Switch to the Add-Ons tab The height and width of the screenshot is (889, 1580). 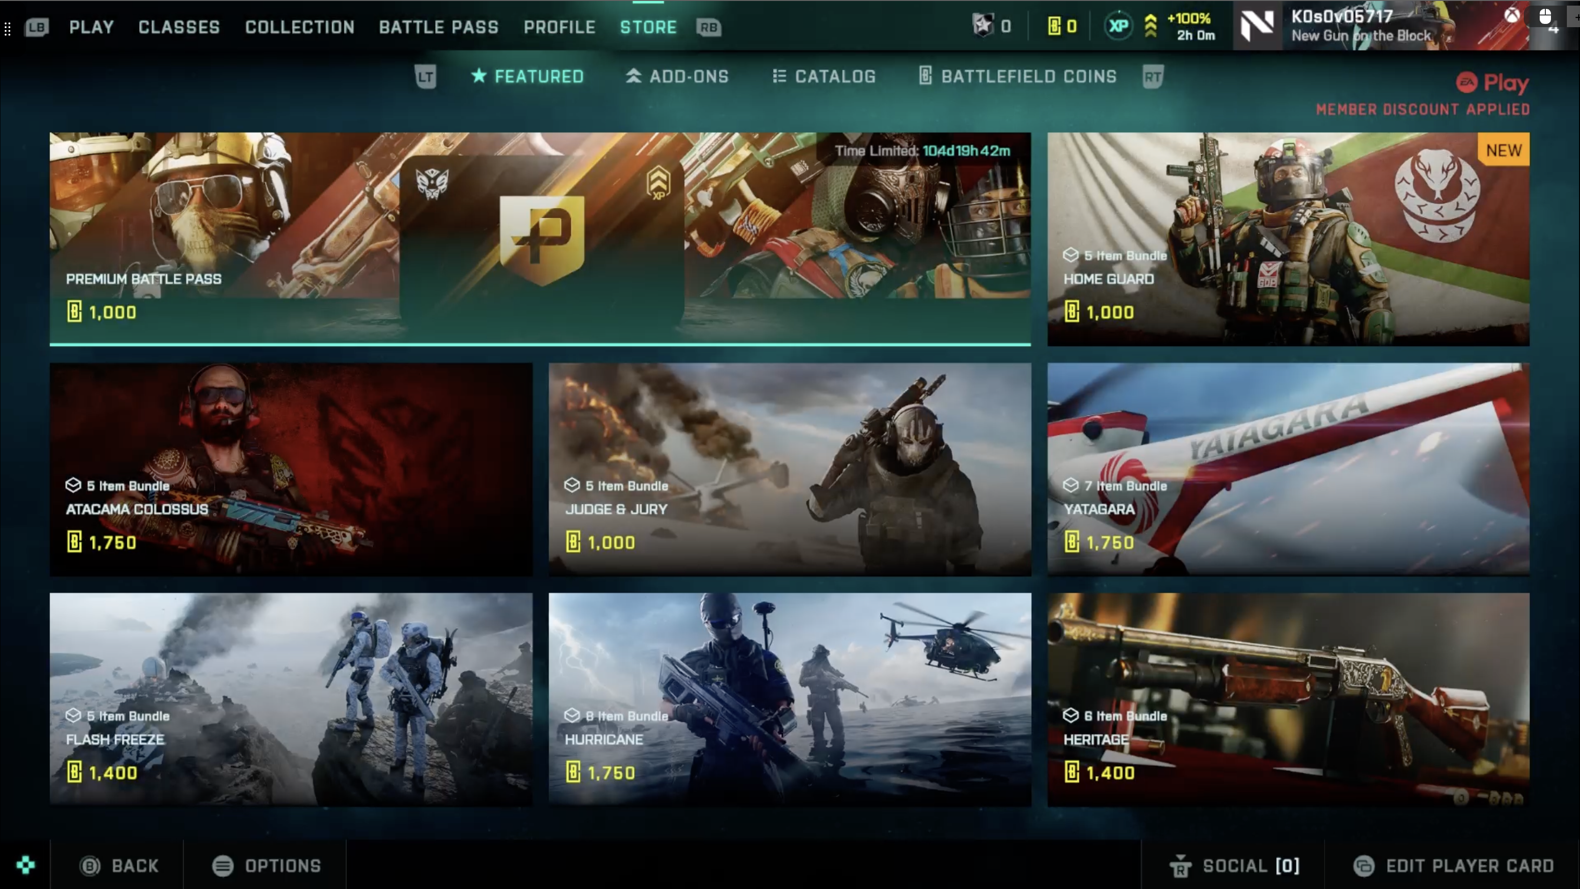(x=677, y=77)
